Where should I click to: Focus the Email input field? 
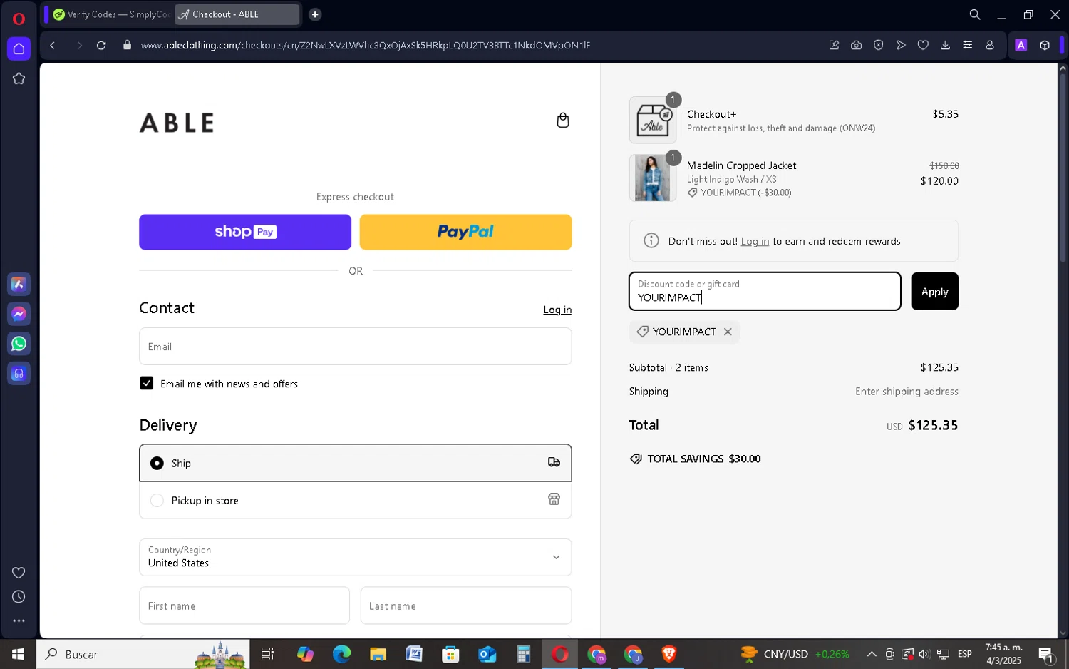pos(356,347)
